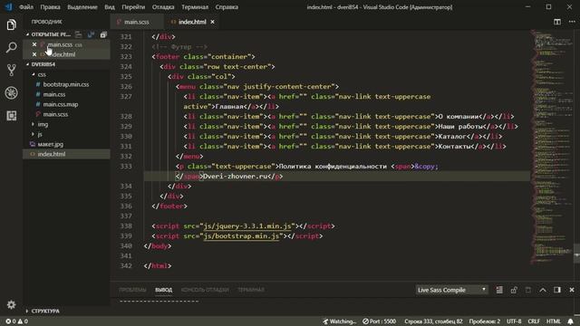Collapse the css folder

click(42, 74)
